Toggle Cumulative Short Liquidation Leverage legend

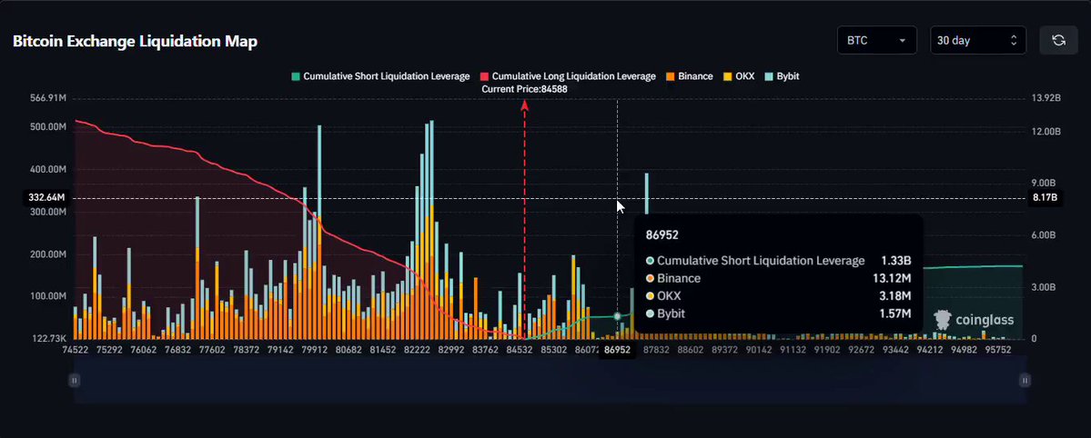[x=380, y=76]
